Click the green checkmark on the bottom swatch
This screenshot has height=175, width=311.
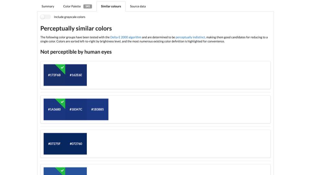62,170
